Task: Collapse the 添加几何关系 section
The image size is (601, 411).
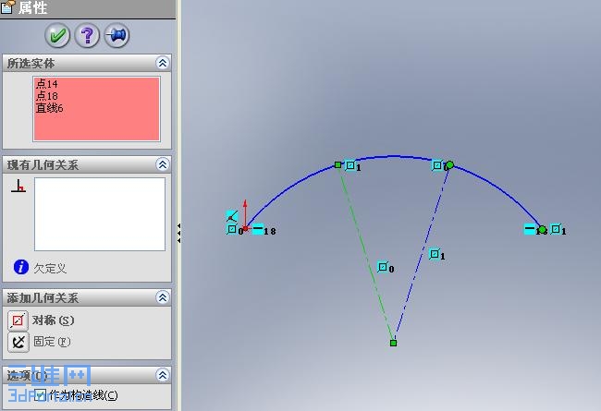Action: (163, 297)
